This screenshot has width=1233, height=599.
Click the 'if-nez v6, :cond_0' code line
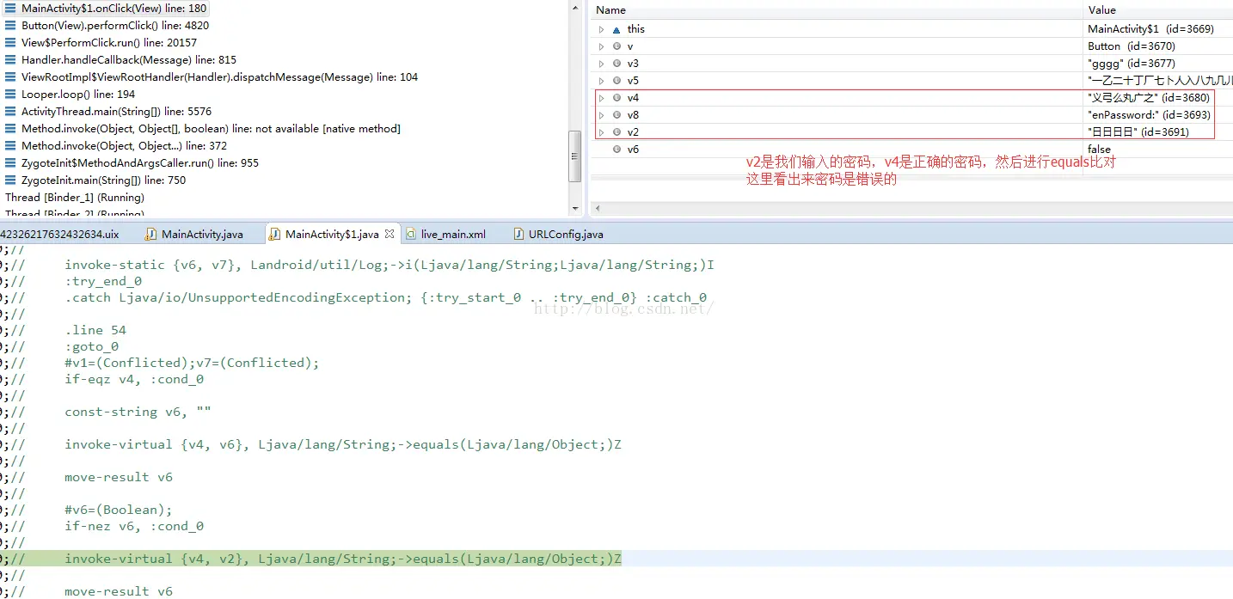[134, 526]
